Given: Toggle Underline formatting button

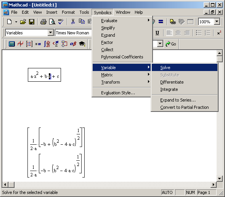Looking at the screenshot, I should 157,33.
